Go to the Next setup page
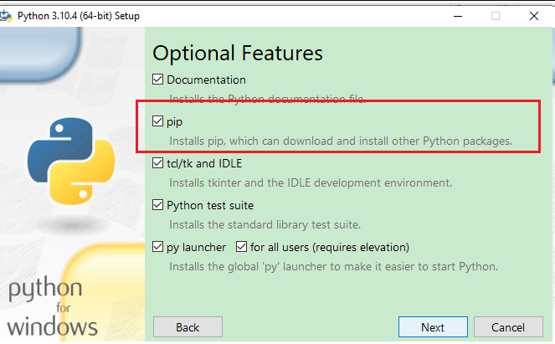 (433, 327)
